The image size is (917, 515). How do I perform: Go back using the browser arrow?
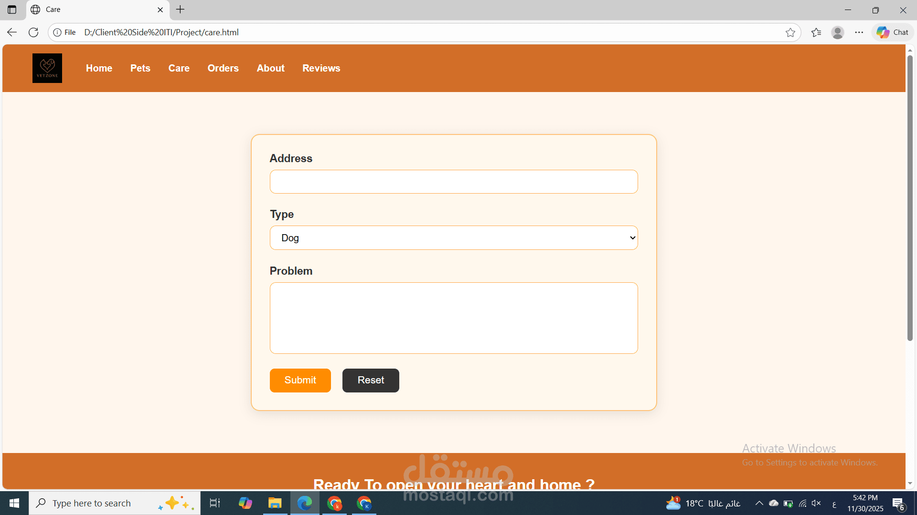click(x=12, y=32)
